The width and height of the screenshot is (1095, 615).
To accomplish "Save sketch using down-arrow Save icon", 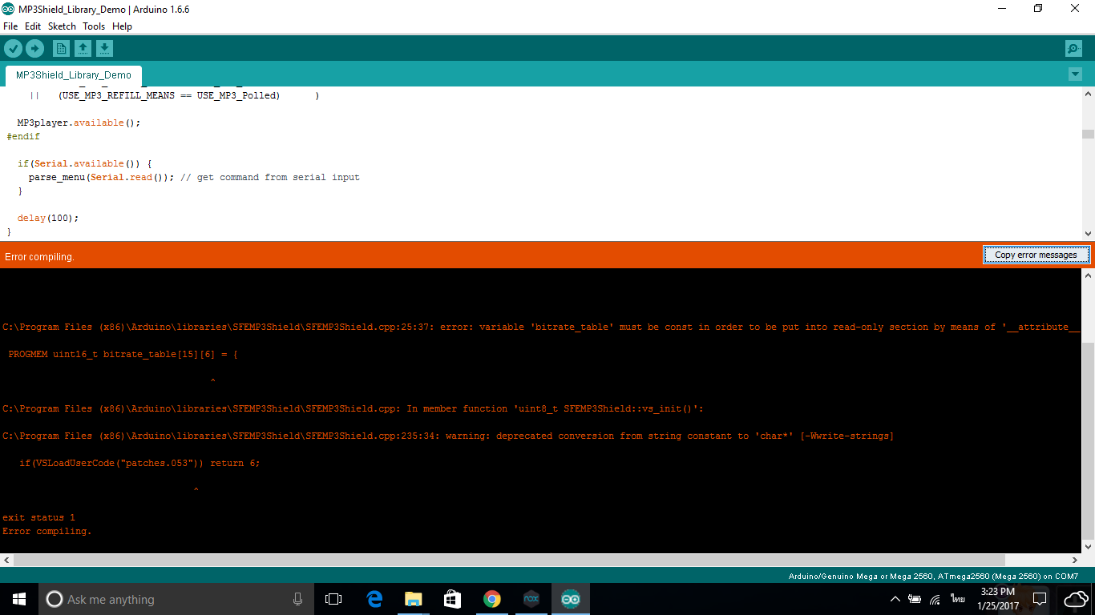I will (104, 49).
